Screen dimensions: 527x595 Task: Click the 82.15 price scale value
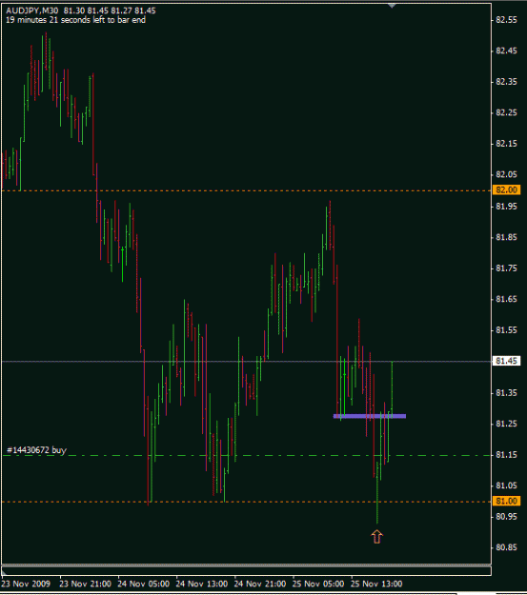(x=506, y=144)
